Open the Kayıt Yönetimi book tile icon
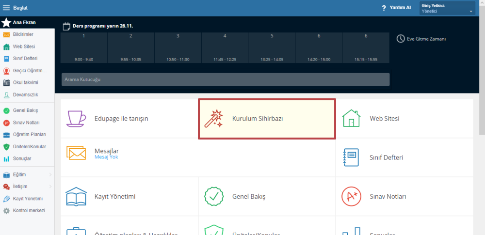This screenshot has width=485, height=235. [76, 196]
